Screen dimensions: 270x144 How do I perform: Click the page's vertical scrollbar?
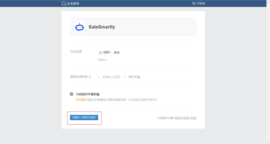(268, 72)
